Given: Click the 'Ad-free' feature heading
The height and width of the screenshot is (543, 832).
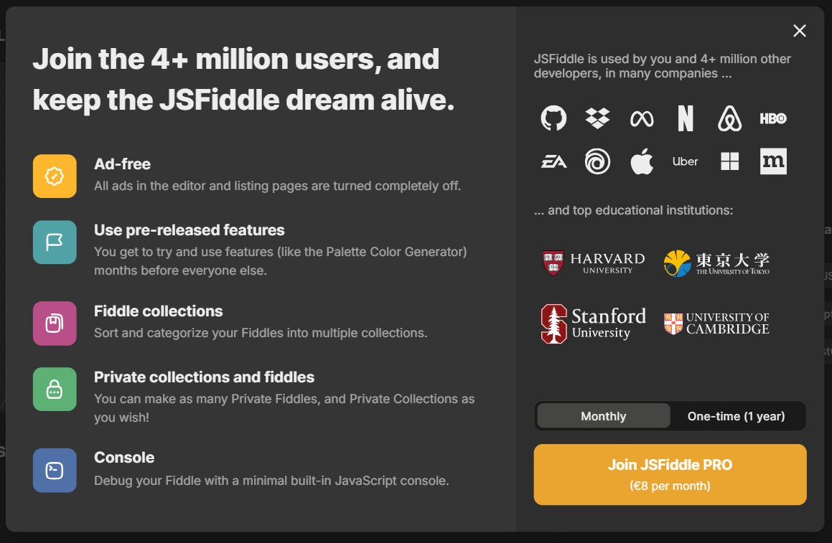Looking at the screenshot, I should (122, 164).
